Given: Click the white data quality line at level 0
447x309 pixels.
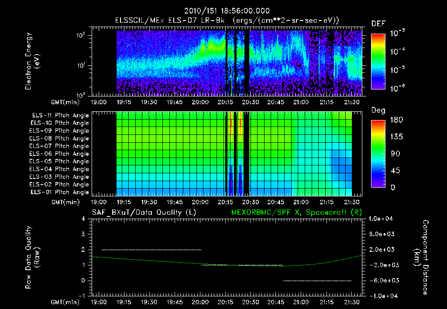Looking at the screenshot, I should (317, 281).
